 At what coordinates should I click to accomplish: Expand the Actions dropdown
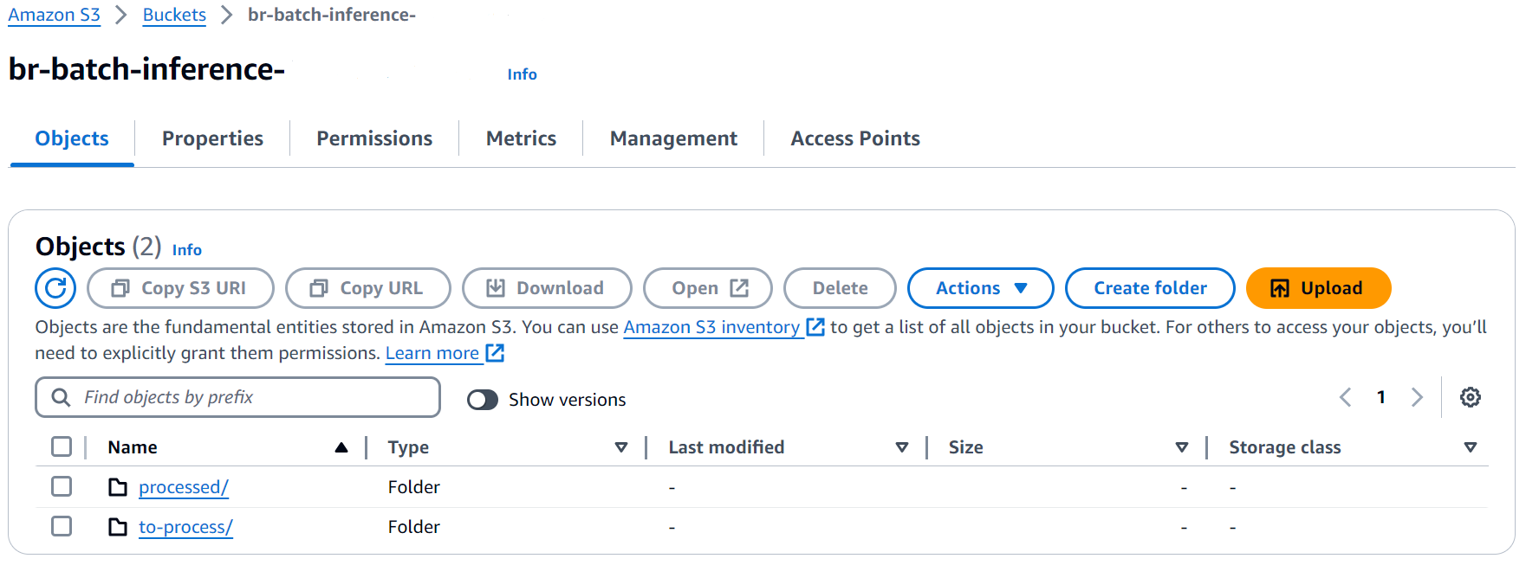[981, 288]
